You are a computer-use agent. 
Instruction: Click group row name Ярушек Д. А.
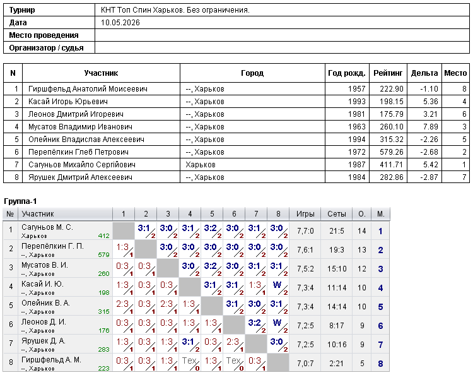[x=44, y=341]
